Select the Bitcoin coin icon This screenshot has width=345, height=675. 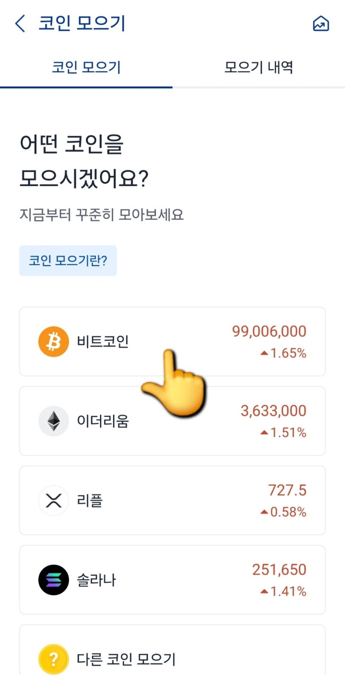[x=53, y=341]
